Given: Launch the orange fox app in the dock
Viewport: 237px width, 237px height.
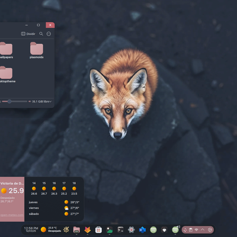Looking at the screenshot, I should coord(88,230).
